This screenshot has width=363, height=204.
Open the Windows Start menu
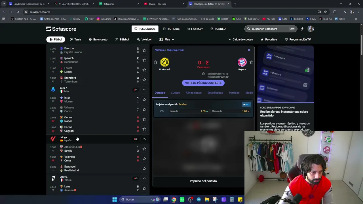pyautogui.click(x=115, y=199)
